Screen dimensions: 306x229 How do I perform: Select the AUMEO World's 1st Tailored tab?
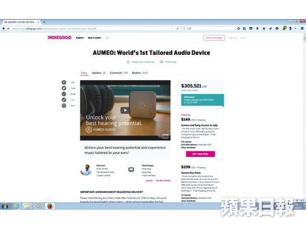pyautogui.click(x=21, y=22)
